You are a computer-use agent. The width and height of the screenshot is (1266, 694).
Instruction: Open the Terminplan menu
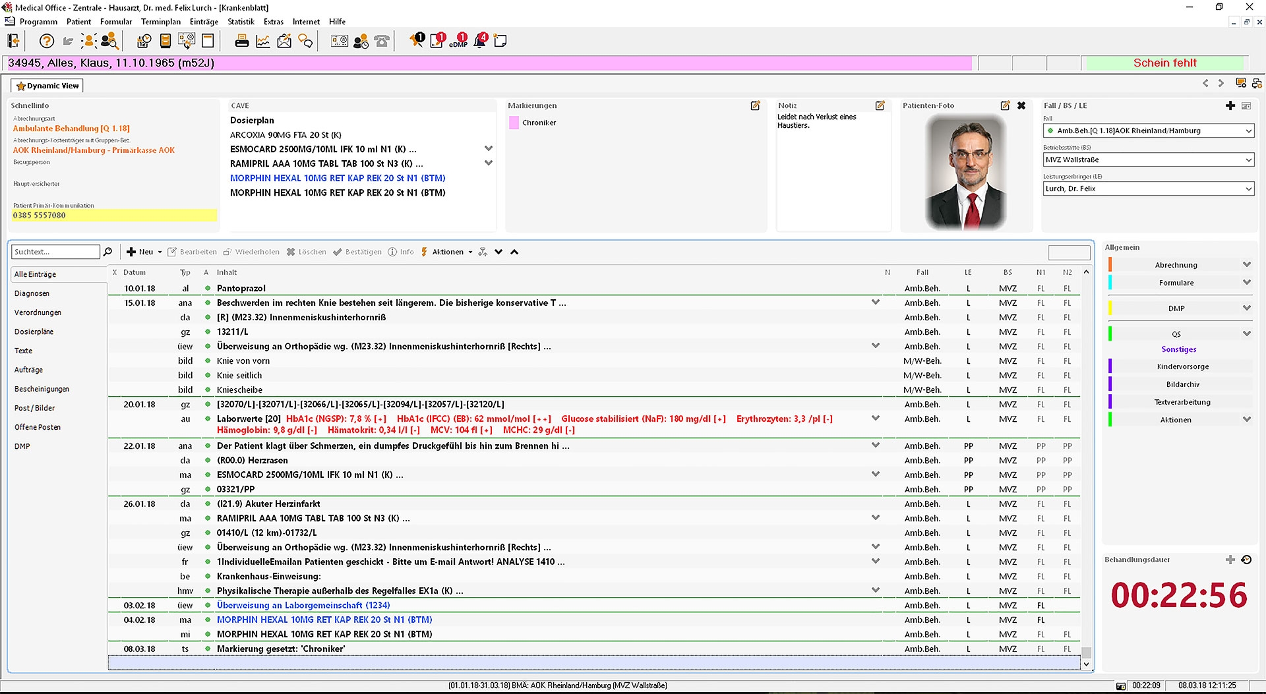coord(160,22)
